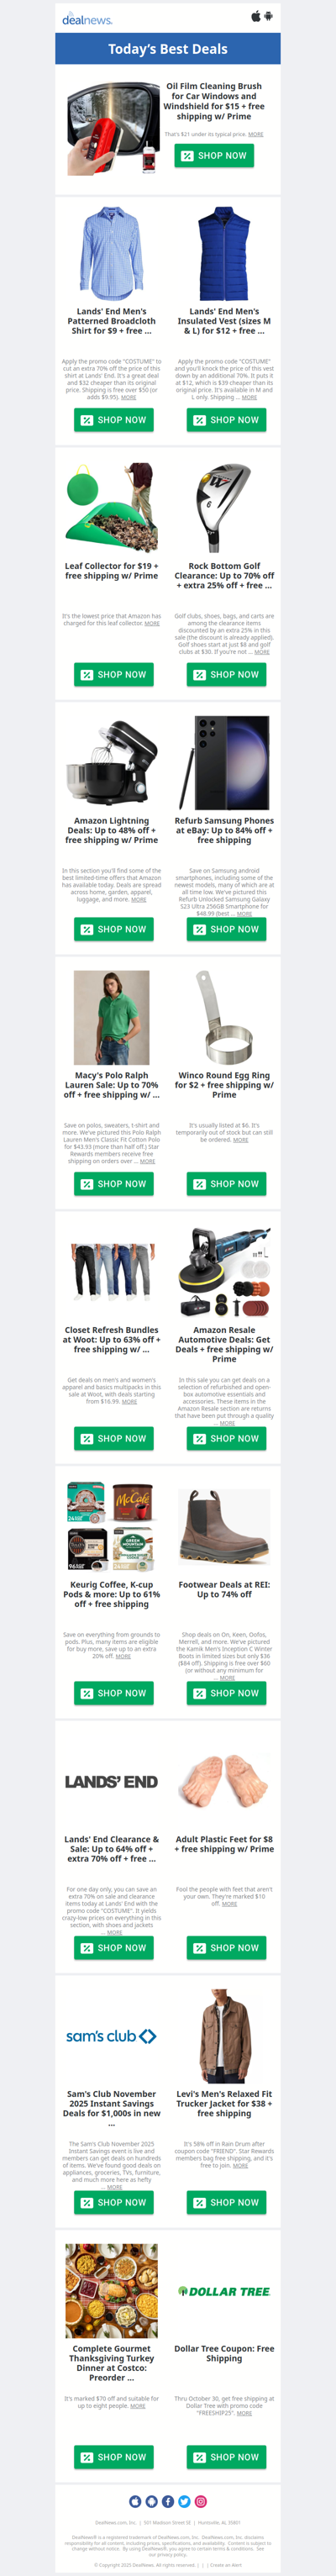The height and width of the screenshot is (2576, 336).
Task: Open Refurb Samsung Phones at eBay title
Action: tap(224, 830)
